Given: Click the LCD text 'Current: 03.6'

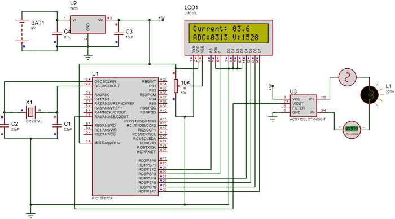Looking at the screenshot, I should 221,29.
